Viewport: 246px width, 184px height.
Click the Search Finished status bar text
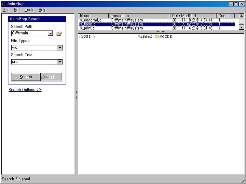pyautogui.click(x=16, y=179)
